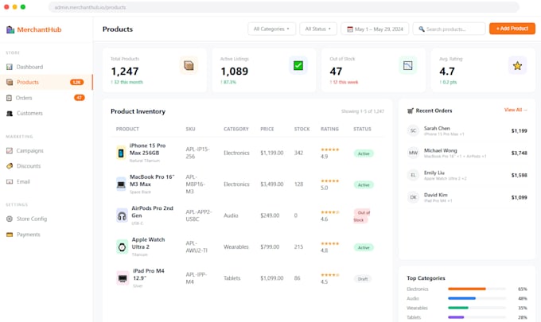Click the Products count badge in sidebar
This screenshot has height=322, width=541.
click(76, 82)
